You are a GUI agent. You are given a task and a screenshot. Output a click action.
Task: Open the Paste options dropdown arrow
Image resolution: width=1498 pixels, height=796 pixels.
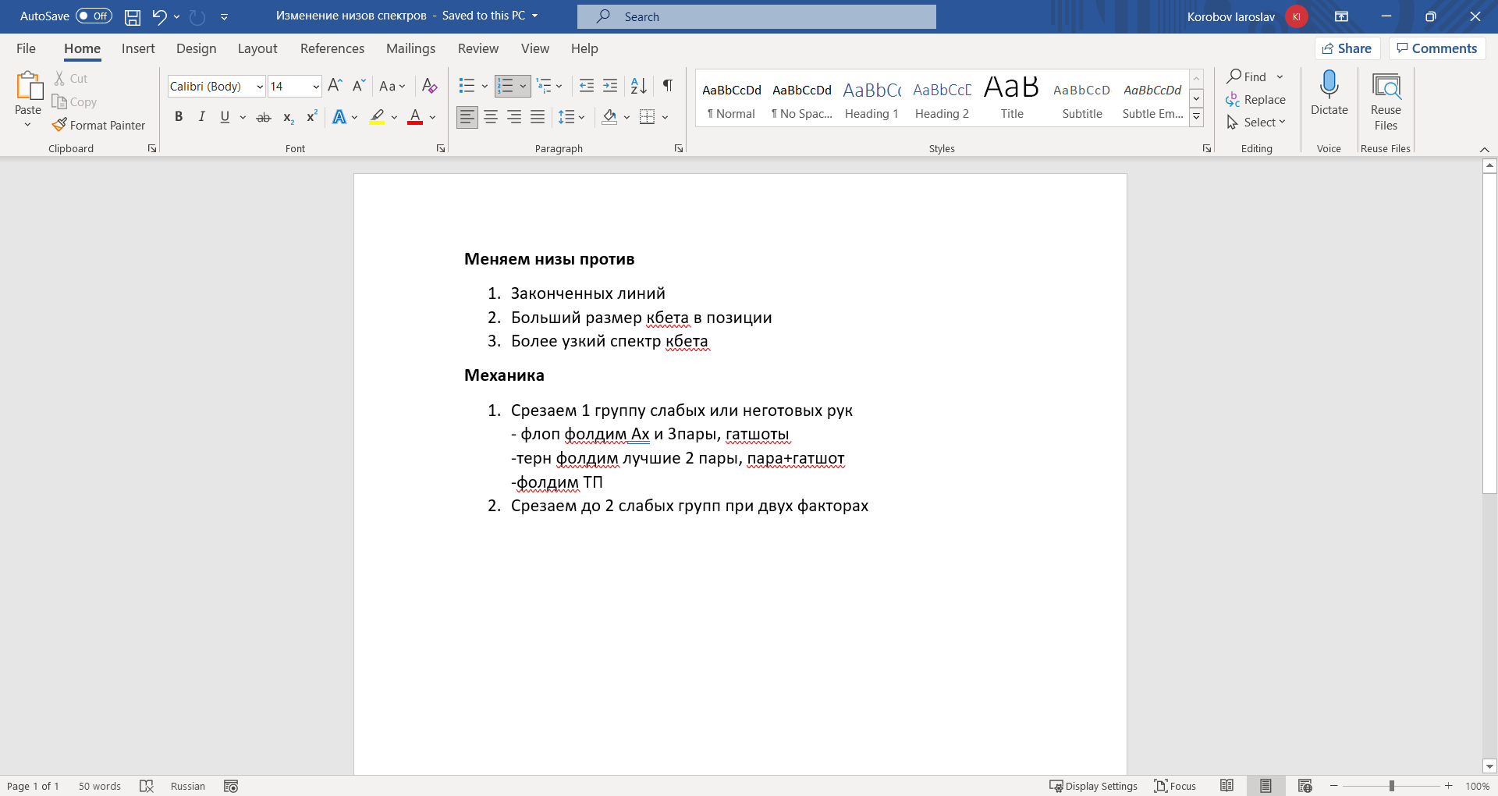click(x=28, y=125)
